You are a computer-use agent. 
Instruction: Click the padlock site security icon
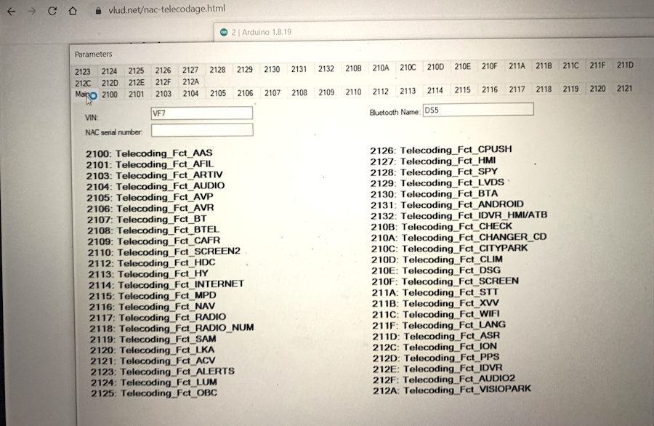[98, 10]
